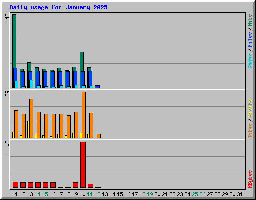Click the yellow Visits legend label

click(250, 108)
